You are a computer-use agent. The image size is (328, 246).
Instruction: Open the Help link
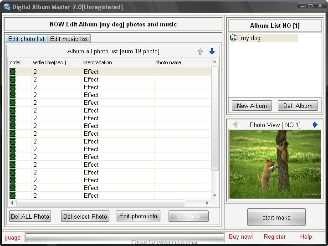click(x=306, y=237)
